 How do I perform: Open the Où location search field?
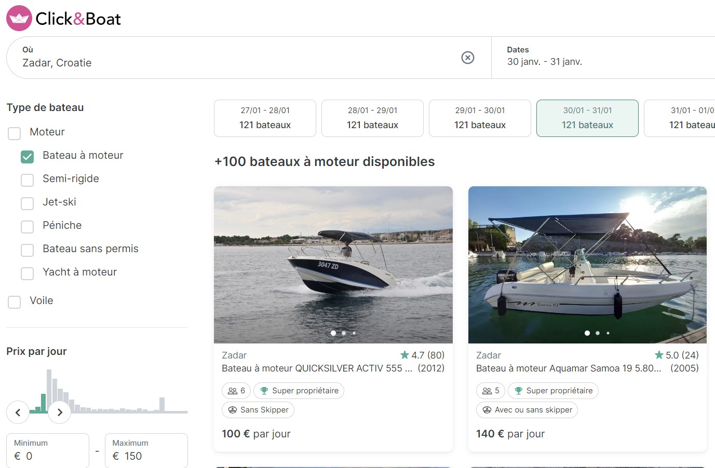pyautogui.click(x=234, y=57)
